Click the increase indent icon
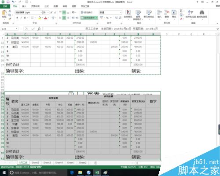 [x=77, y=18]
